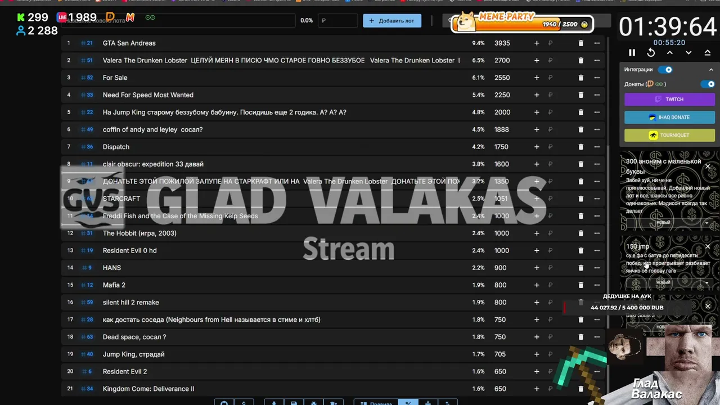Screen dimensions: 720x405
Task: Add amount to The Hobbit lot
Action: [x=537, y=233]
